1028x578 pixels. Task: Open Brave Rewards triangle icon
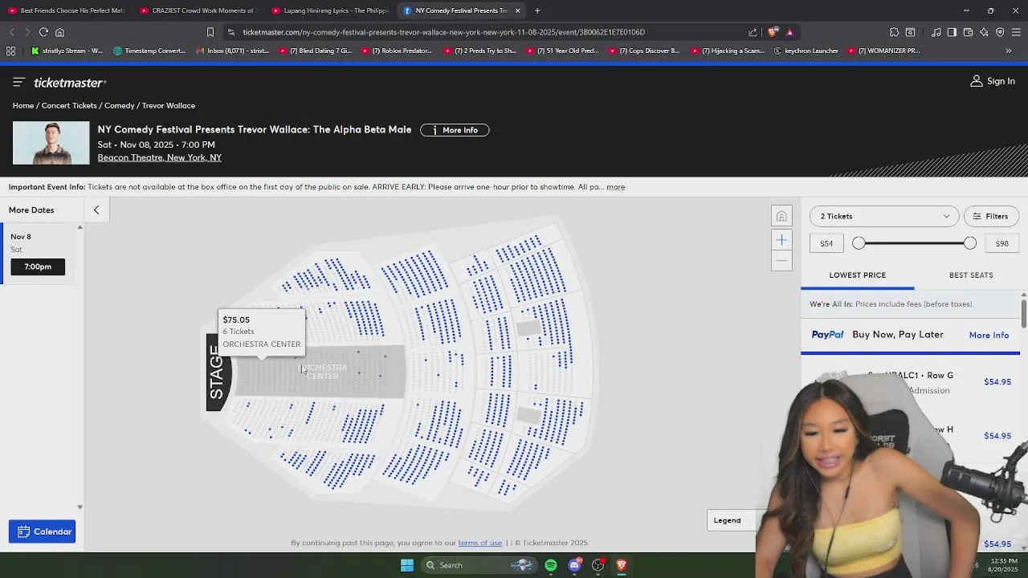(789, 32)
